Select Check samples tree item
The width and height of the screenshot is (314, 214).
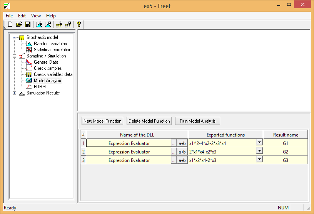(48, 68)
